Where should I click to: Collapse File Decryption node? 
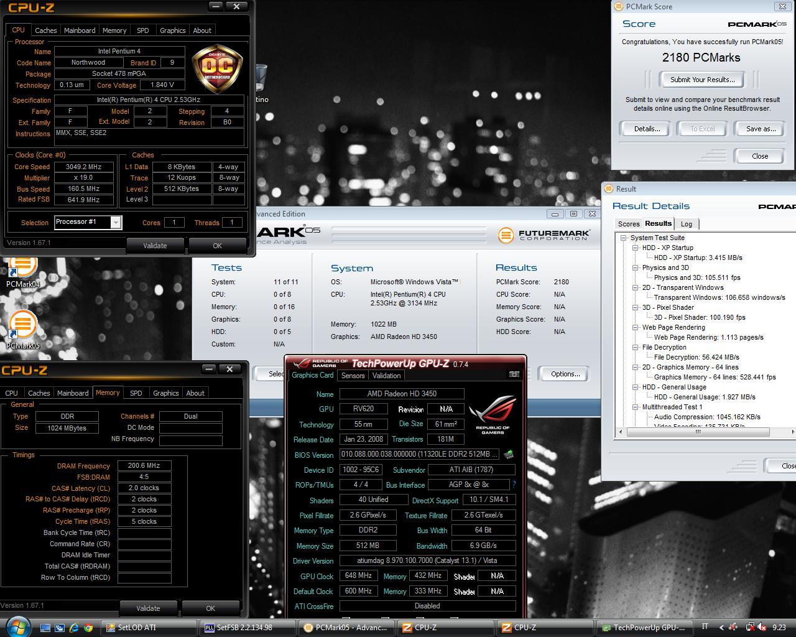click(636, 347)
